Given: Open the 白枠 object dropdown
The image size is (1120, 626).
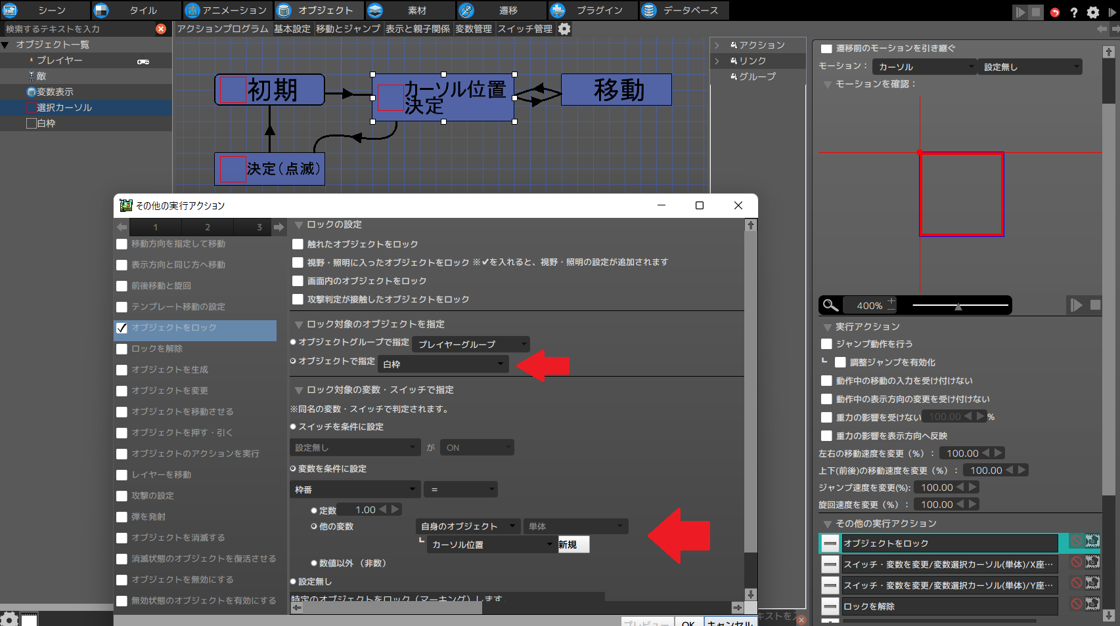Looking at the screenshot, I should (x=443, y=364).
